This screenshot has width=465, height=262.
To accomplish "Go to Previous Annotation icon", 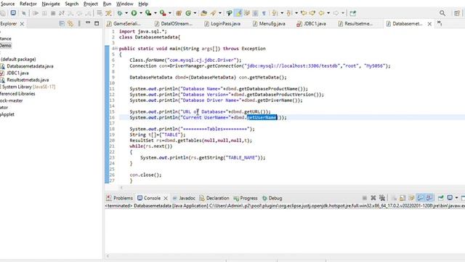I will (289, 13).
